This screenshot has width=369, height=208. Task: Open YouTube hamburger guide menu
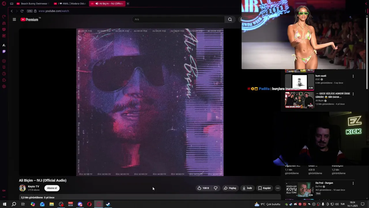click(x=14, y=19)
